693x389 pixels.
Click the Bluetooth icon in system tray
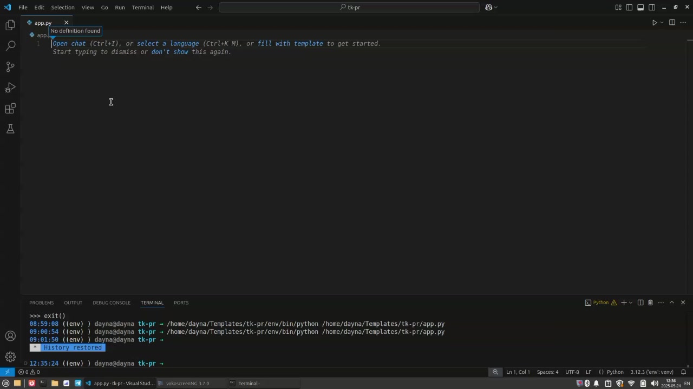pyautogui.click(x=587, y=384)
